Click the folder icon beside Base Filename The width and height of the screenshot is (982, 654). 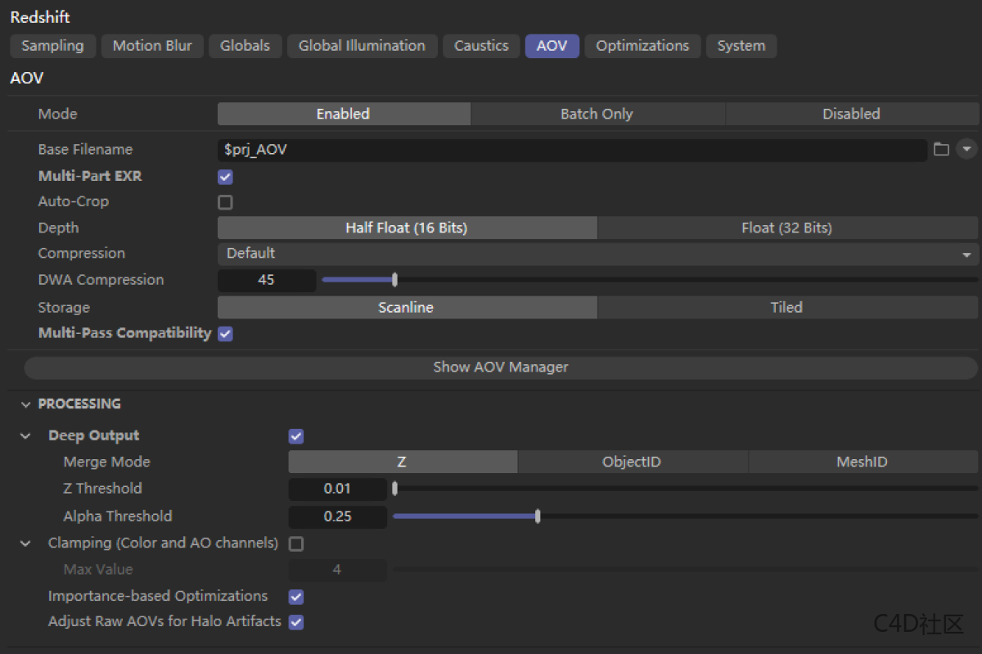click(x=941, y=150)
